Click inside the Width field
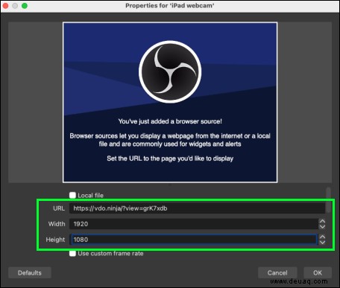The image size is (340, 288). tap(194, 224)
